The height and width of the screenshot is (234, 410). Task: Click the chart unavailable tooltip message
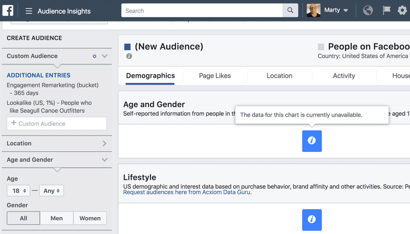[301, 115]
